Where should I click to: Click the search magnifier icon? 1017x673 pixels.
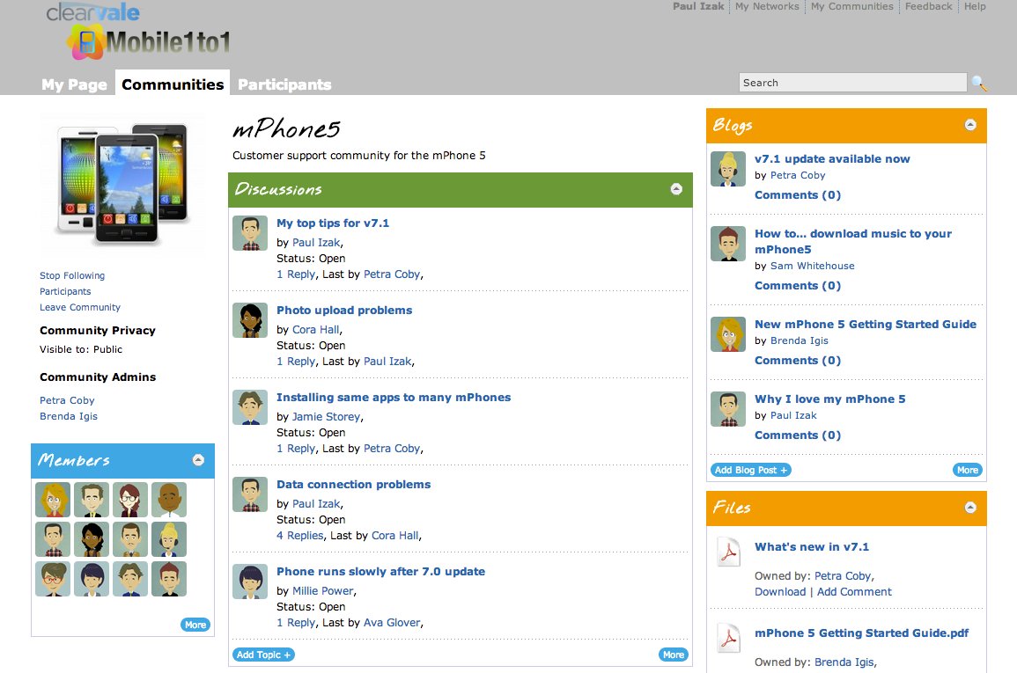(x=979, y=83)
